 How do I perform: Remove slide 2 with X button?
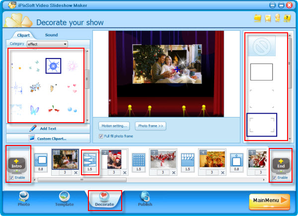(x=125, y=172)
